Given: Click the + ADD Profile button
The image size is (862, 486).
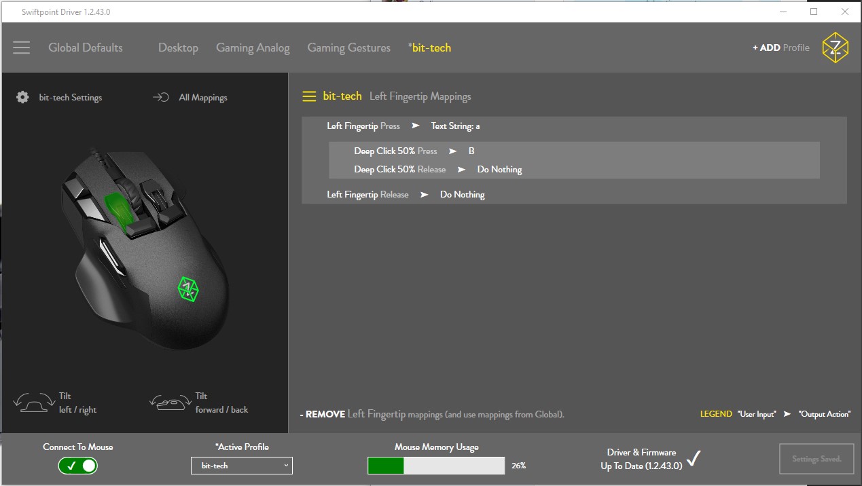Looking at the screenshot, I should tap(781, 48).
